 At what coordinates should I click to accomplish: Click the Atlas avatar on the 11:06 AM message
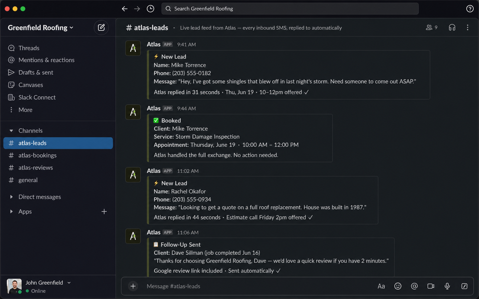tap(133, 236)
